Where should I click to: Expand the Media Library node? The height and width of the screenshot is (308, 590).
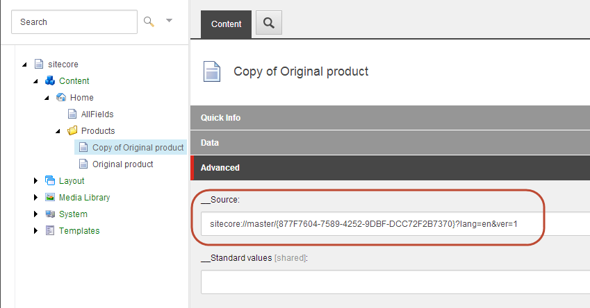click(x=36, y=198)
